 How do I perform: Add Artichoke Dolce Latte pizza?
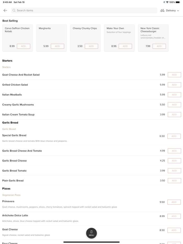[174, 216]
